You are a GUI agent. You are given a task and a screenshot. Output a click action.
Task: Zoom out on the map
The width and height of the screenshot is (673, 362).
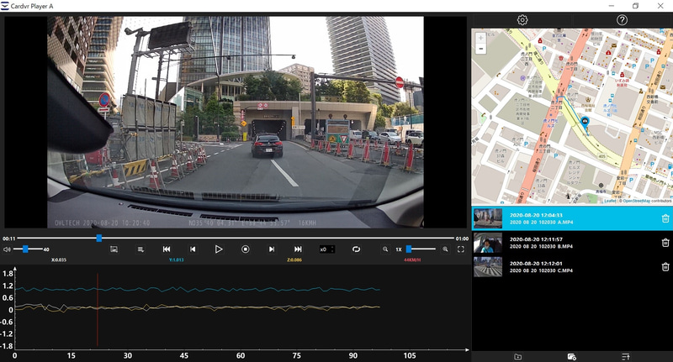point(480,49)
